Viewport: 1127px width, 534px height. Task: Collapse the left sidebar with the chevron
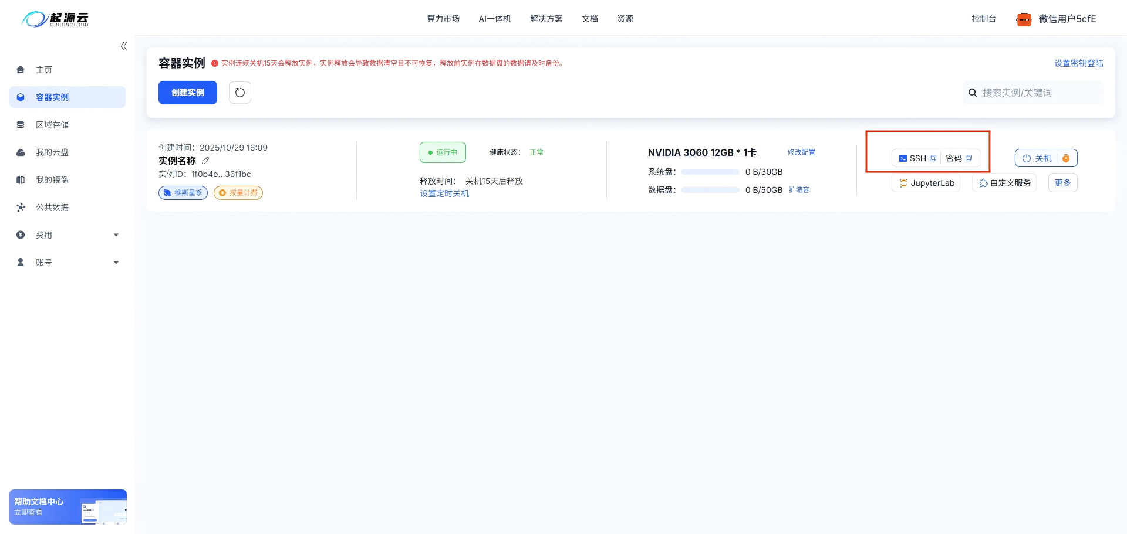[x=123, y=46]
